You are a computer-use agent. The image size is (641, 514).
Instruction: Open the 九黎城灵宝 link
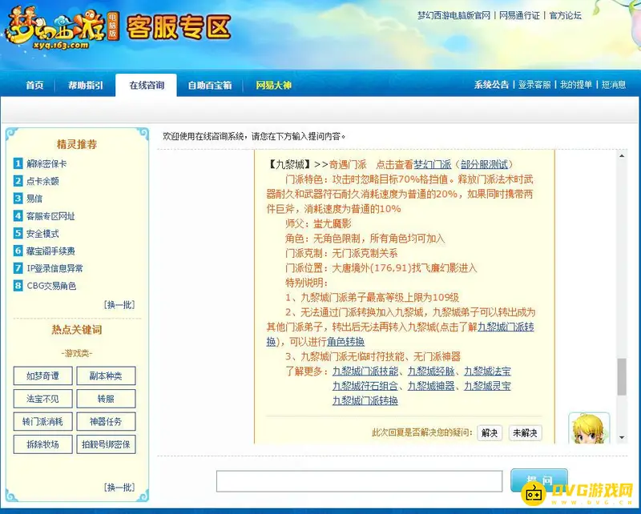point(487,386)
